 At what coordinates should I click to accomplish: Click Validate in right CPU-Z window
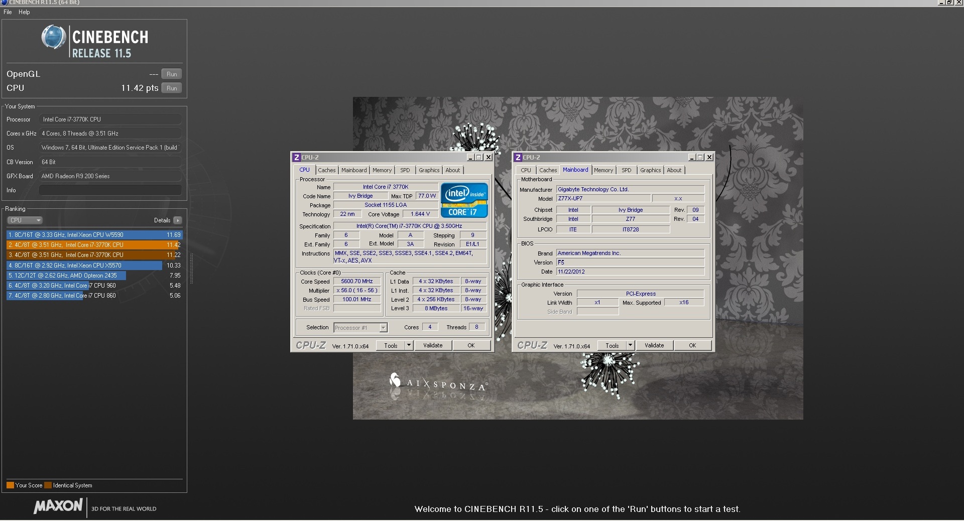[x=654, y=345]
